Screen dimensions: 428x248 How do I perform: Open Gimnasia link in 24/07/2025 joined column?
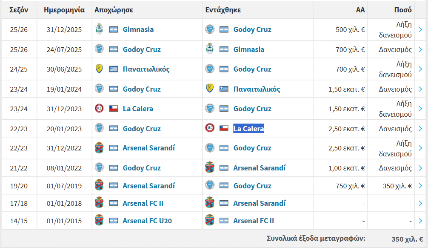[x=248, y=49]
